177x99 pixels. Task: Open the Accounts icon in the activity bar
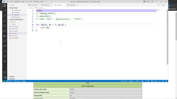[x=5, y=72]
